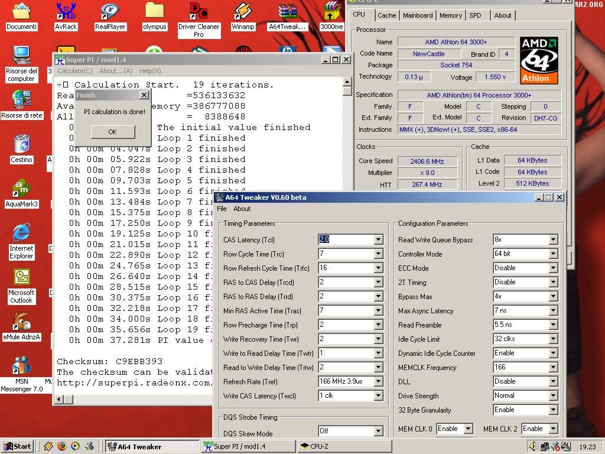Image resolution: width=605 pixels, height=454 pixels.
Task: Close the Finish dialog with X
Action: click(144, 95)
